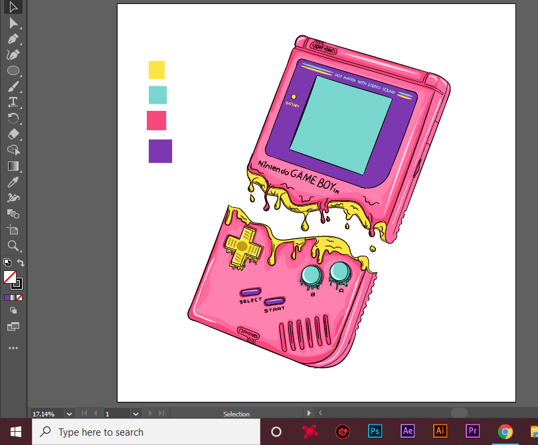Viewport: 538px width, 445px height.
Task: Select the Pen tool
Action: [x=13, y=39]
